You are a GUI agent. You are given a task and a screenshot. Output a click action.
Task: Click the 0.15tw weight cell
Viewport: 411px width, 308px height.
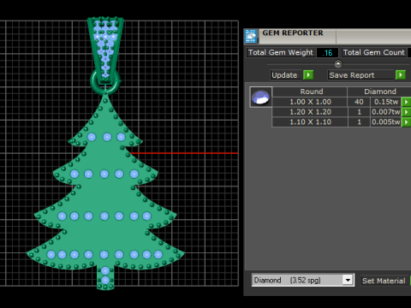(x=386, y=102)
